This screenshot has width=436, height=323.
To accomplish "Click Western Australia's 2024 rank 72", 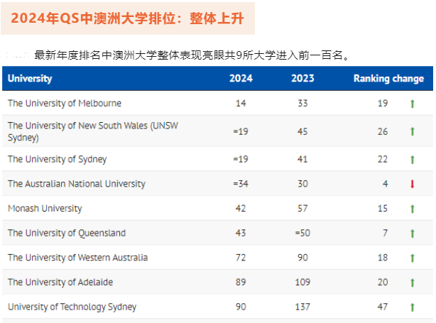I will (241, 258).
